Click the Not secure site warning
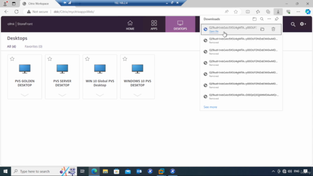Image resolution: width=313 pixels, height=176 pixels. click(38, 12)
